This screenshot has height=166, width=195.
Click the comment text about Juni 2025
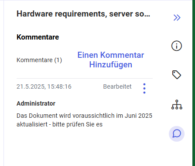click(84, 120)
